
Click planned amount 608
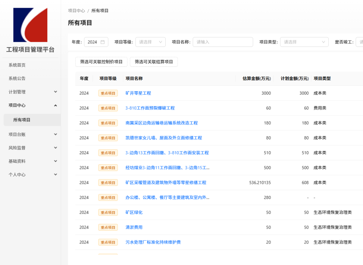305,183
